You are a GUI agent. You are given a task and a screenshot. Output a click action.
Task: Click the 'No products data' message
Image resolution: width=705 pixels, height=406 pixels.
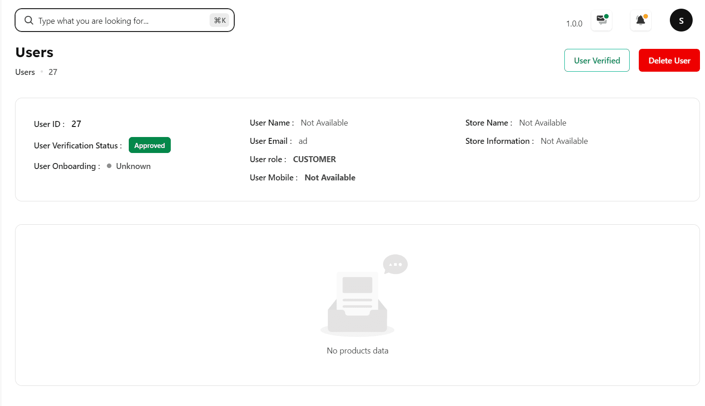coord(358,351)
